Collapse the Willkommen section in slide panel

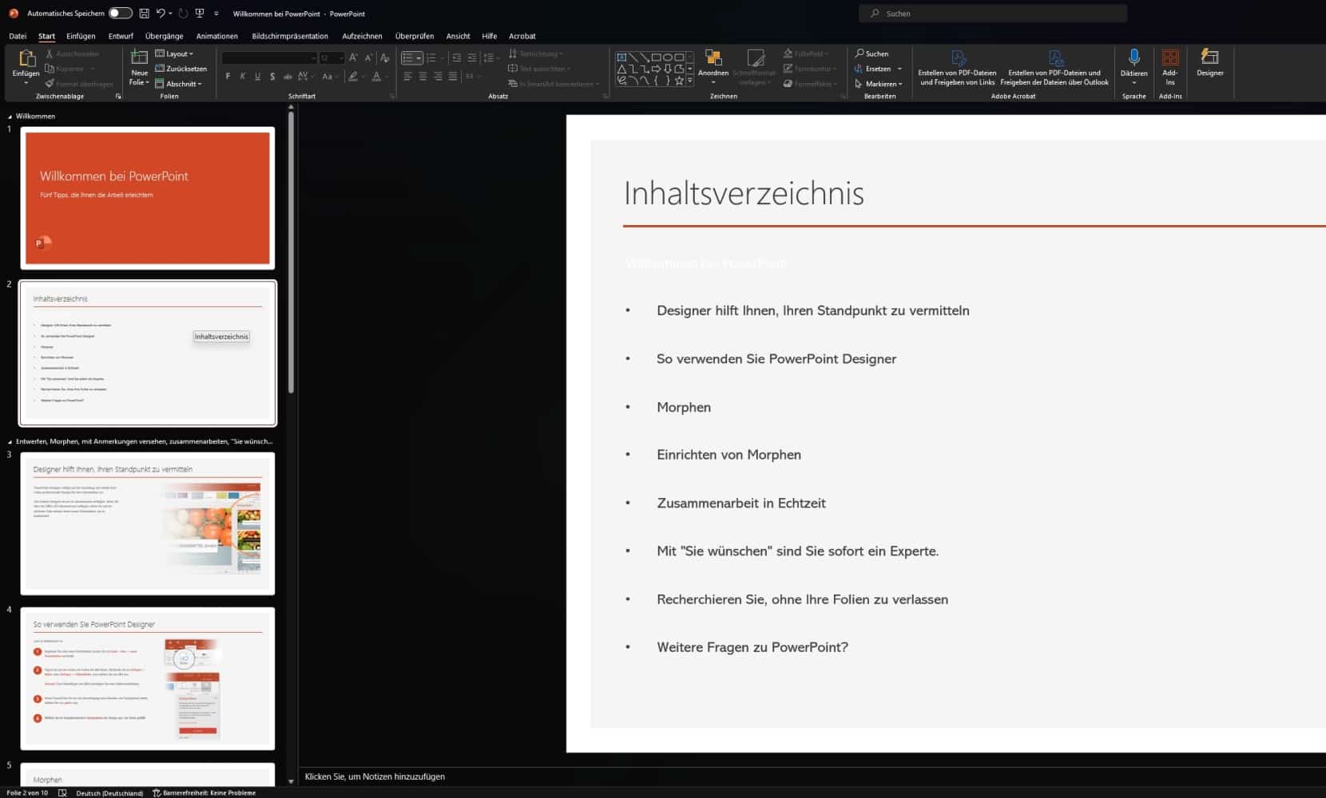click(x=10, y=117)
